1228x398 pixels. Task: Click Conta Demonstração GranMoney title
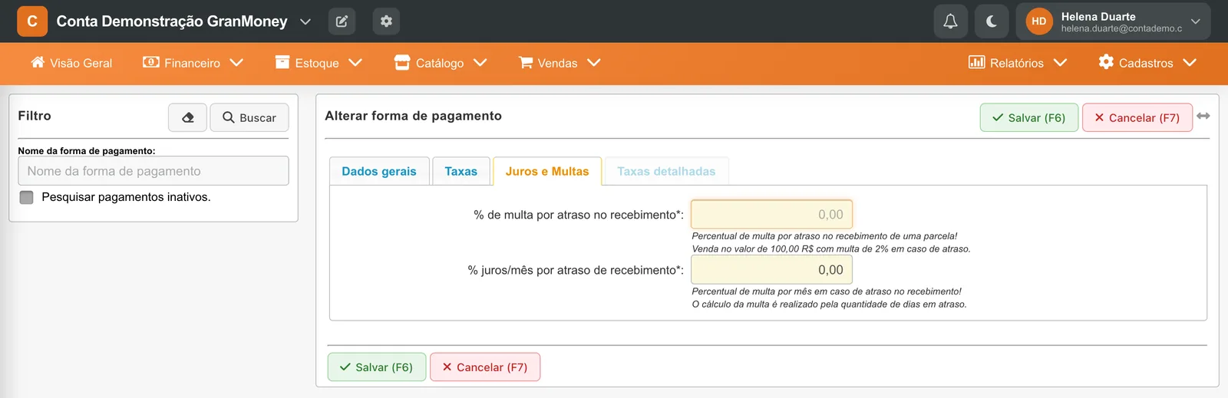[x=172, y=21]
